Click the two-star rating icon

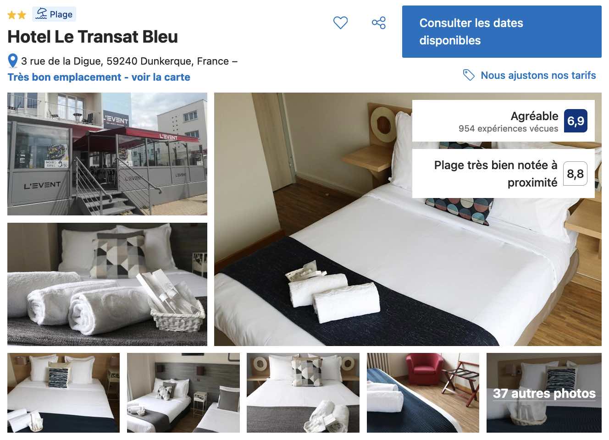[17, 15]
